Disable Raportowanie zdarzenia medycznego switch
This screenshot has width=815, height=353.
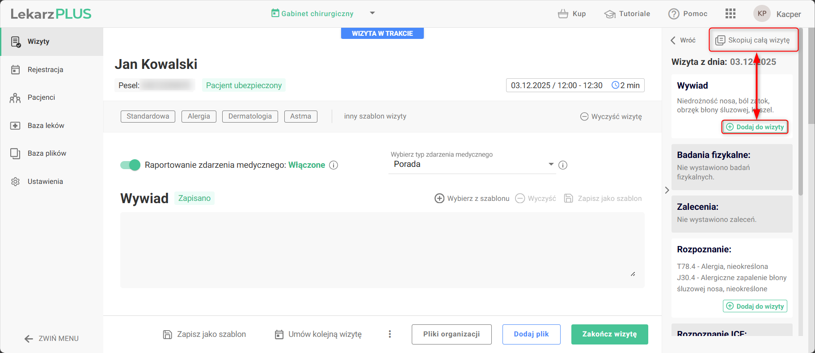pyautogui.click(x=130, y=165)
